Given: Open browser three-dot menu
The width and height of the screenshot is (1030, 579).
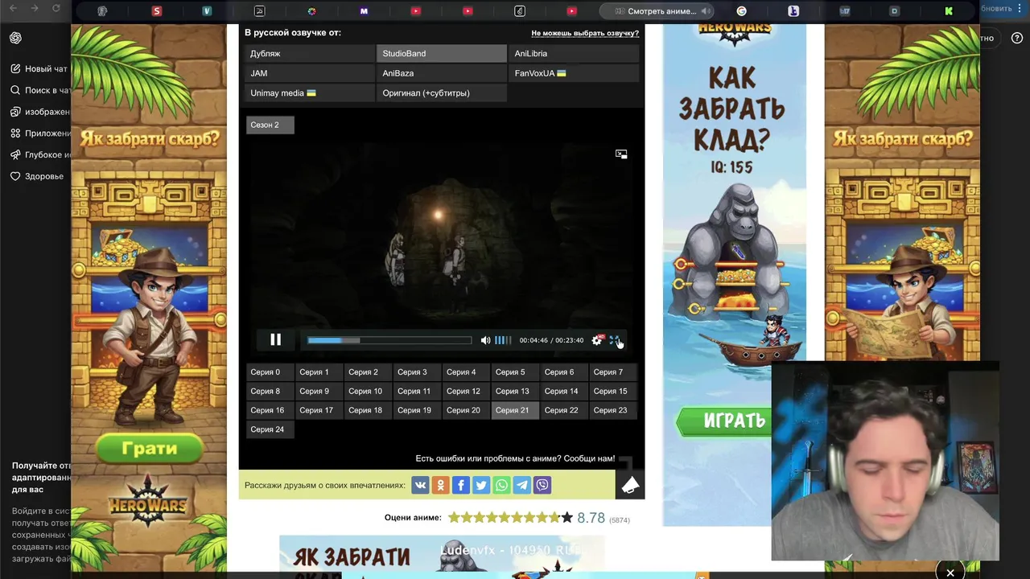Looking at the screenshot, I should click(1020, 9).
